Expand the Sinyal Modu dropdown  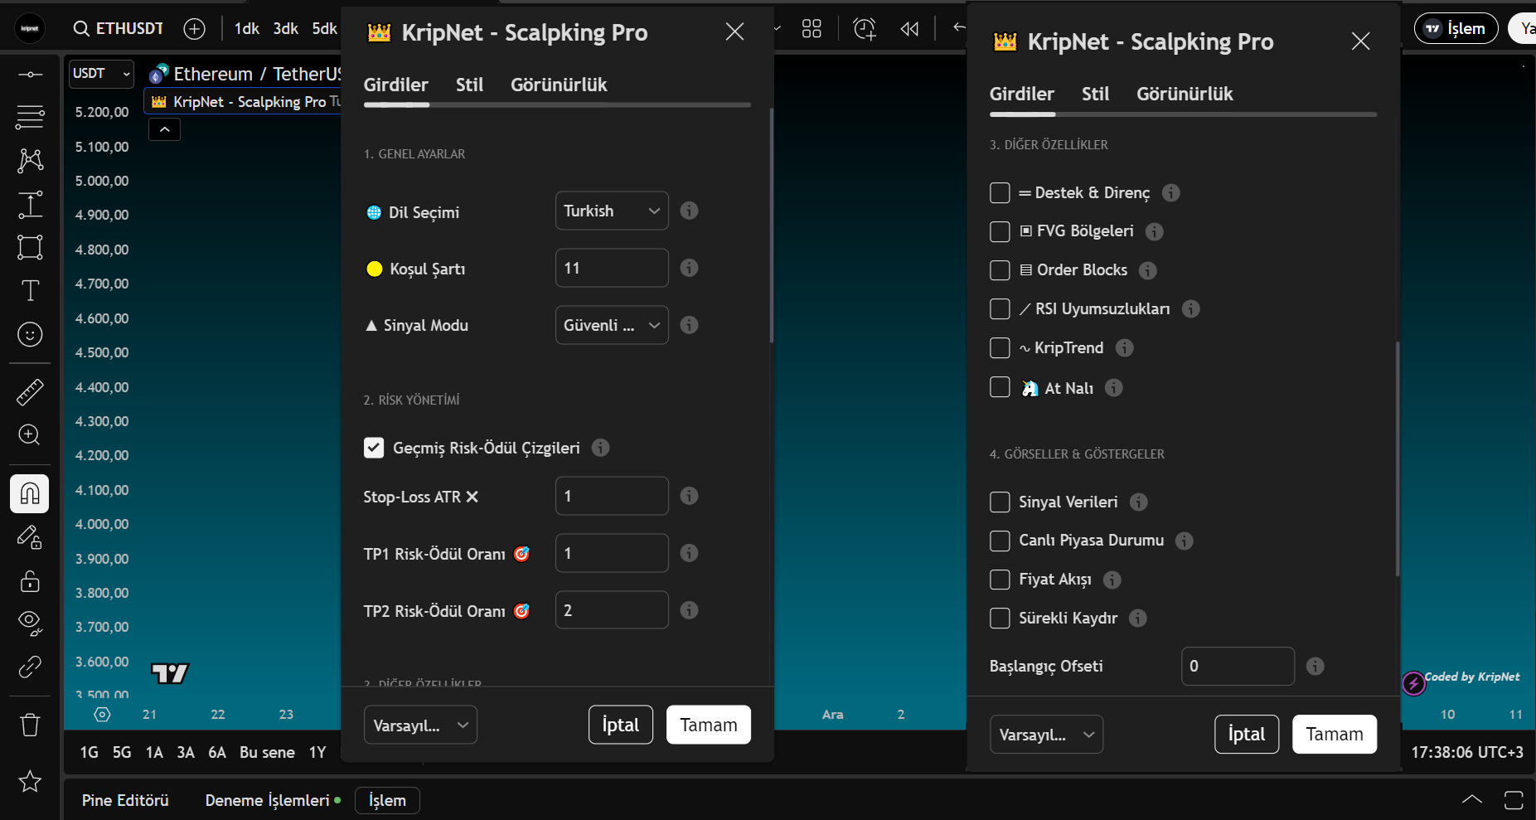point(611,325)
